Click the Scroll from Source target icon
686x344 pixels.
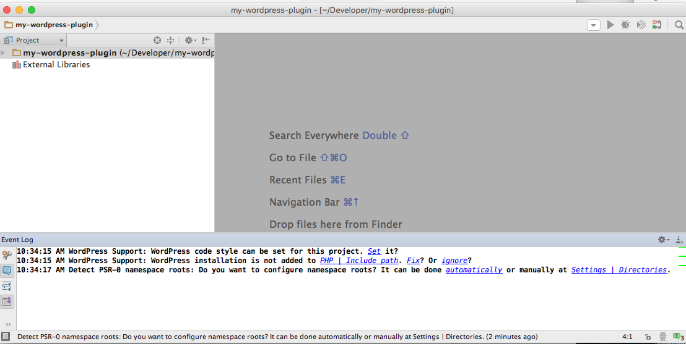[157, 40]
